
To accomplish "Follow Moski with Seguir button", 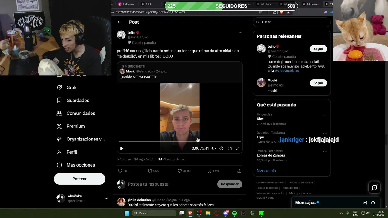I will tap(318, 83).
